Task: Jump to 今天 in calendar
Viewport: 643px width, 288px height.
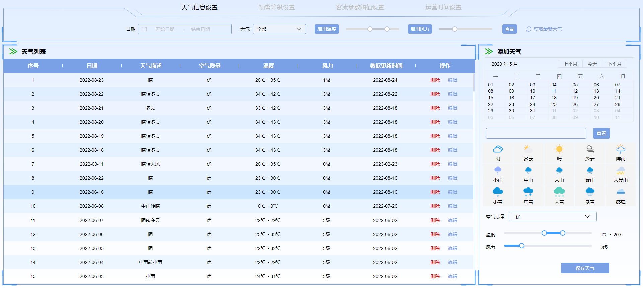Action: 592,64
